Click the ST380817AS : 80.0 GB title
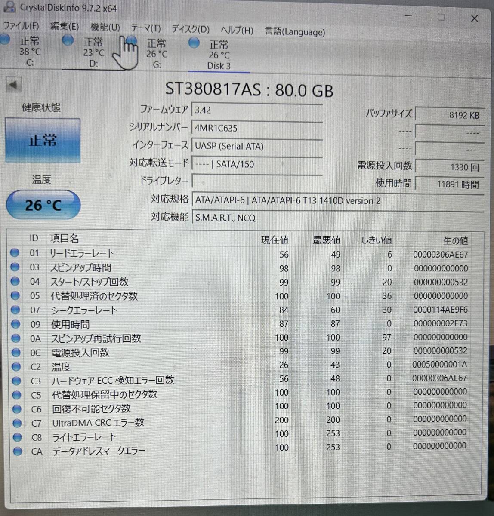The image size is (494, 516). click(x=249, y=90)
